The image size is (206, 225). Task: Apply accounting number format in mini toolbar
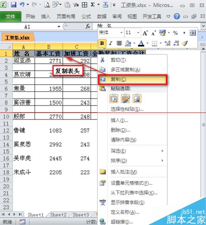click(162, 33)
